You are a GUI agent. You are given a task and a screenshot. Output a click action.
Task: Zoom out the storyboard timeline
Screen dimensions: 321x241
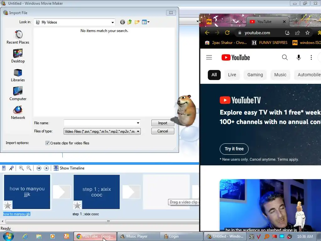point(29,168)
